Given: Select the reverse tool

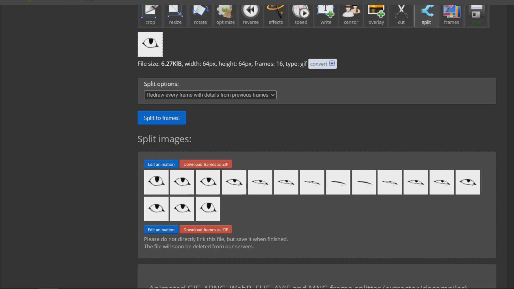Looking at the screenshot, I should pos(251,16).
